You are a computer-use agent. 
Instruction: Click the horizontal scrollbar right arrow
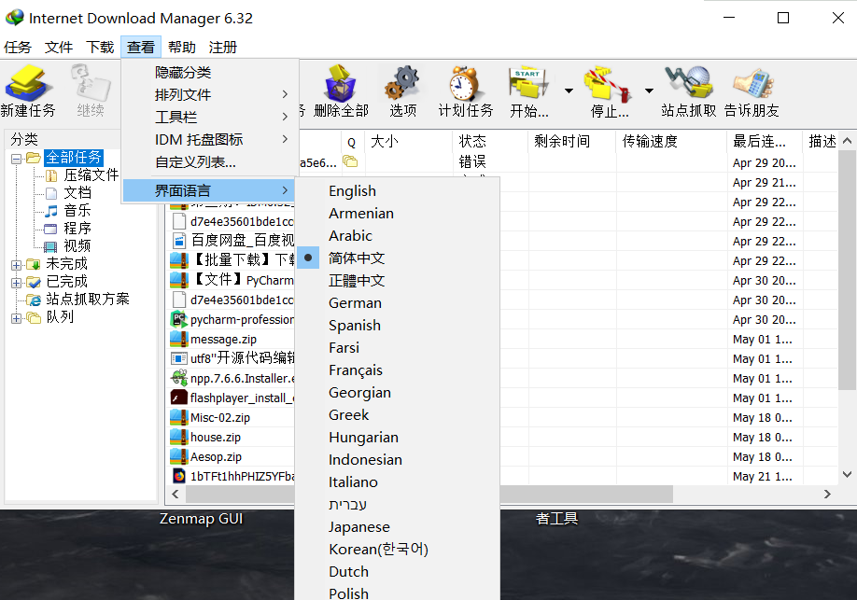pyautogui.click(x=826, y=494)
